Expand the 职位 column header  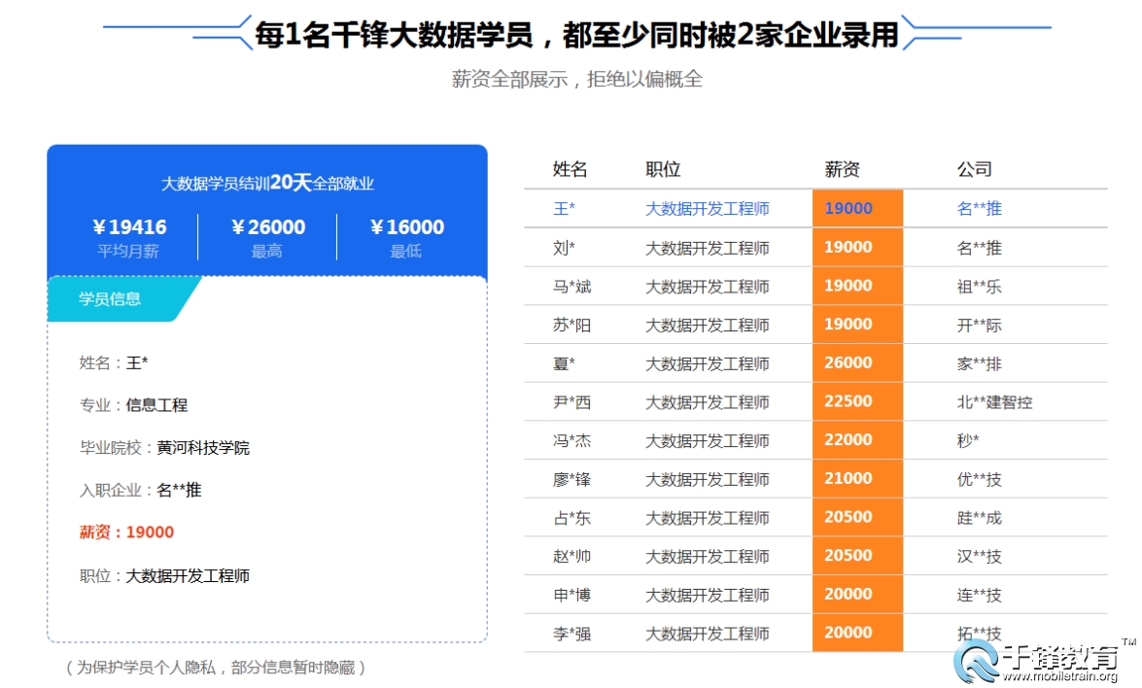(x=662, y=168)
